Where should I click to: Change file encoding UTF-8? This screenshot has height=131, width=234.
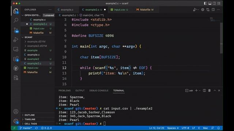coord(185,128)
